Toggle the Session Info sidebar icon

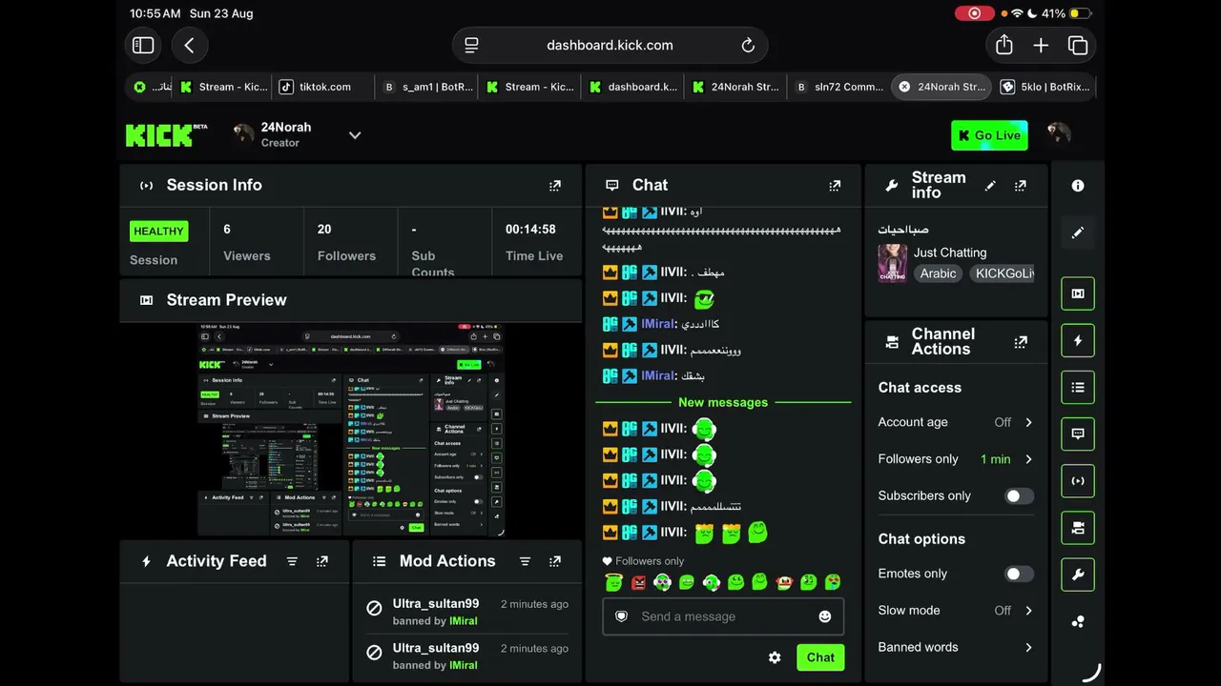(x=1078, y=481)
